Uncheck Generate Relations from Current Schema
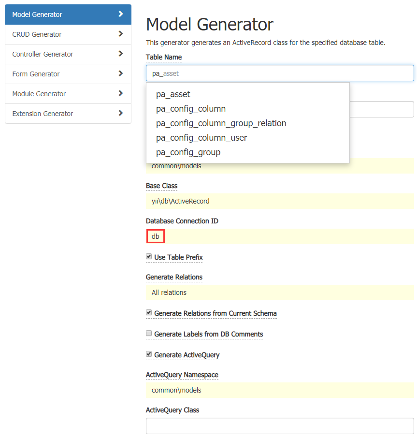417x438 pixels. pyautogui.click(x=149, y=313)
